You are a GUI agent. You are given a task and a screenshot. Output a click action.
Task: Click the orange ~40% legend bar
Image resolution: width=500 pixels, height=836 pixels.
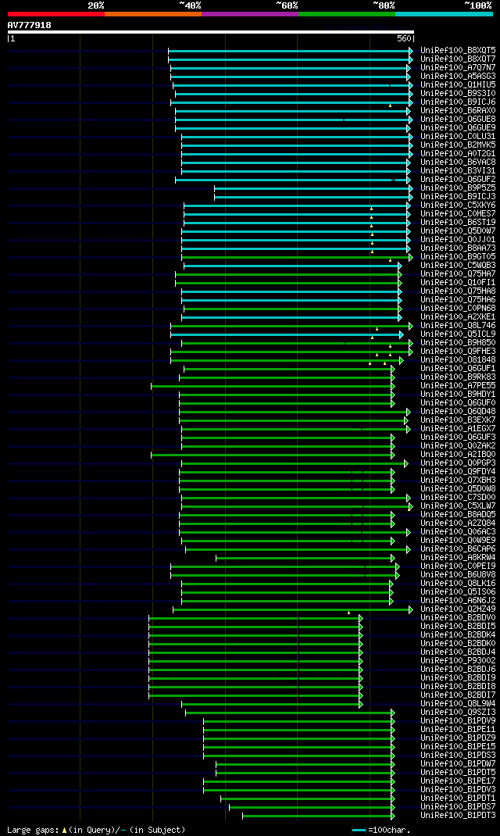pos(153,14)
